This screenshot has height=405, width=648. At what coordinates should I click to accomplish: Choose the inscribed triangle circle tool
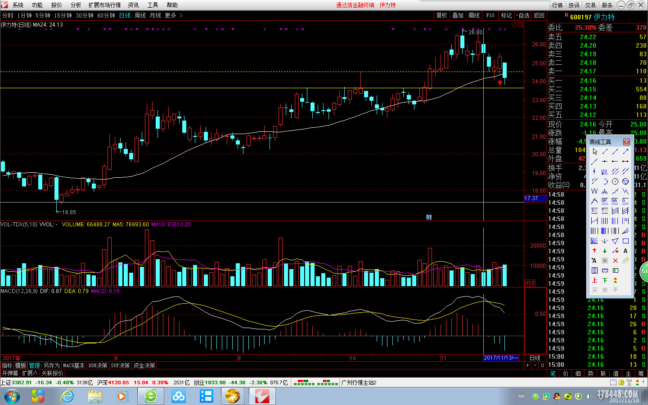click(x=625, y=181)
